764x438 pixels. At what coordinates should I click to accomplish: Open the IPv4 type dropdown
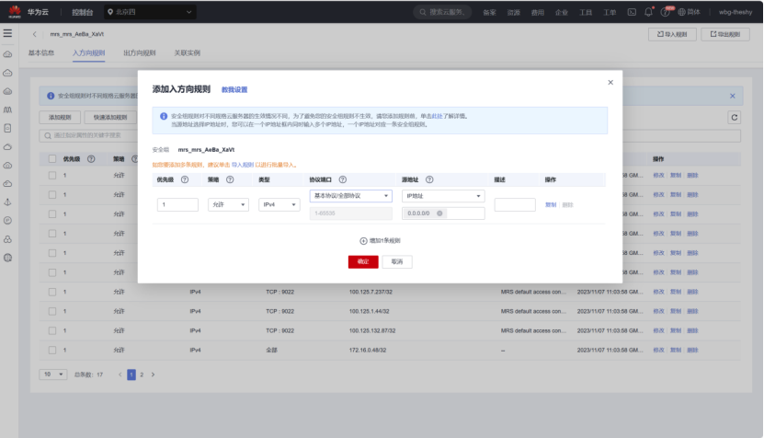tap(279, 205)
